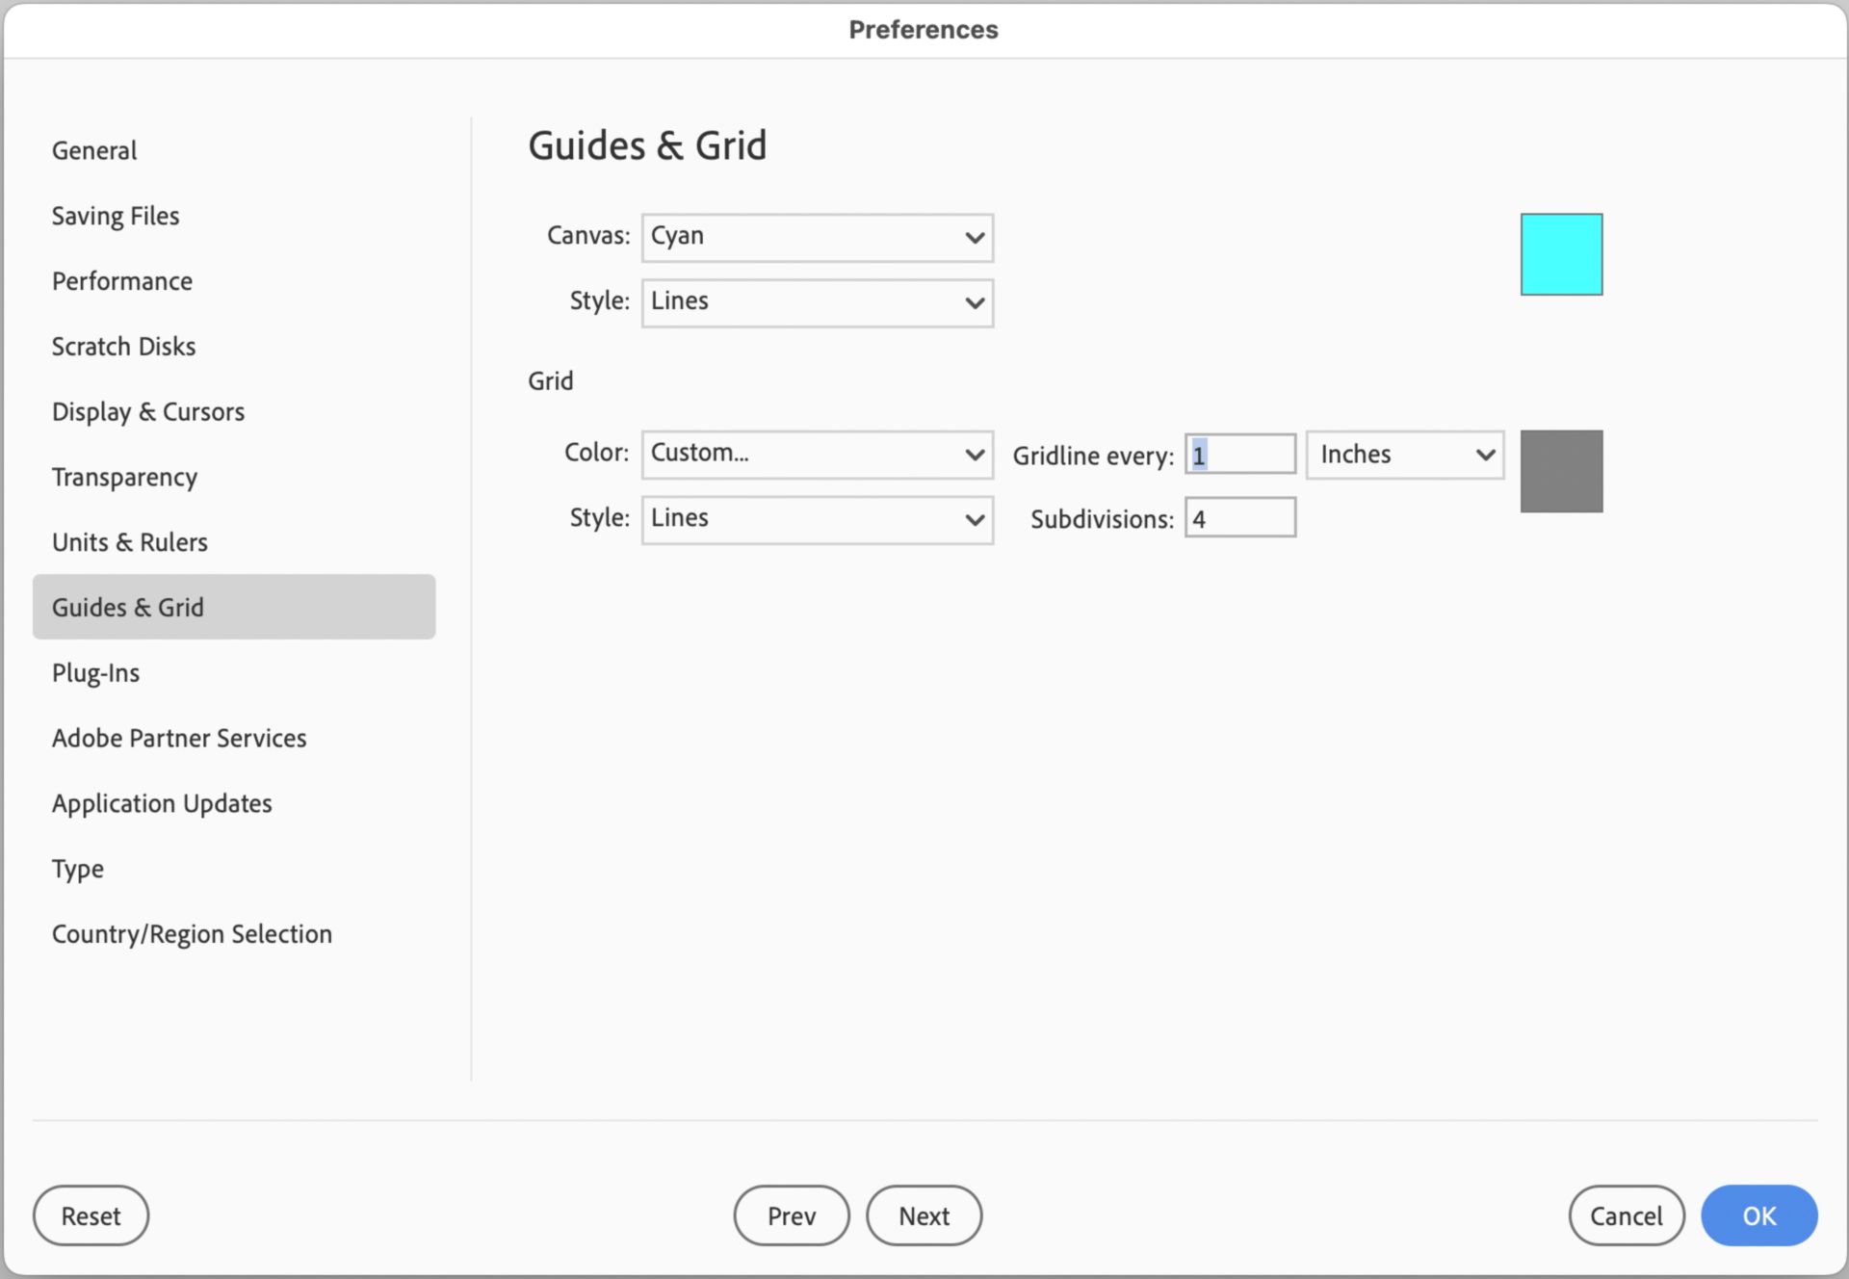Select the Transparency preference section

tap(122, 475)
